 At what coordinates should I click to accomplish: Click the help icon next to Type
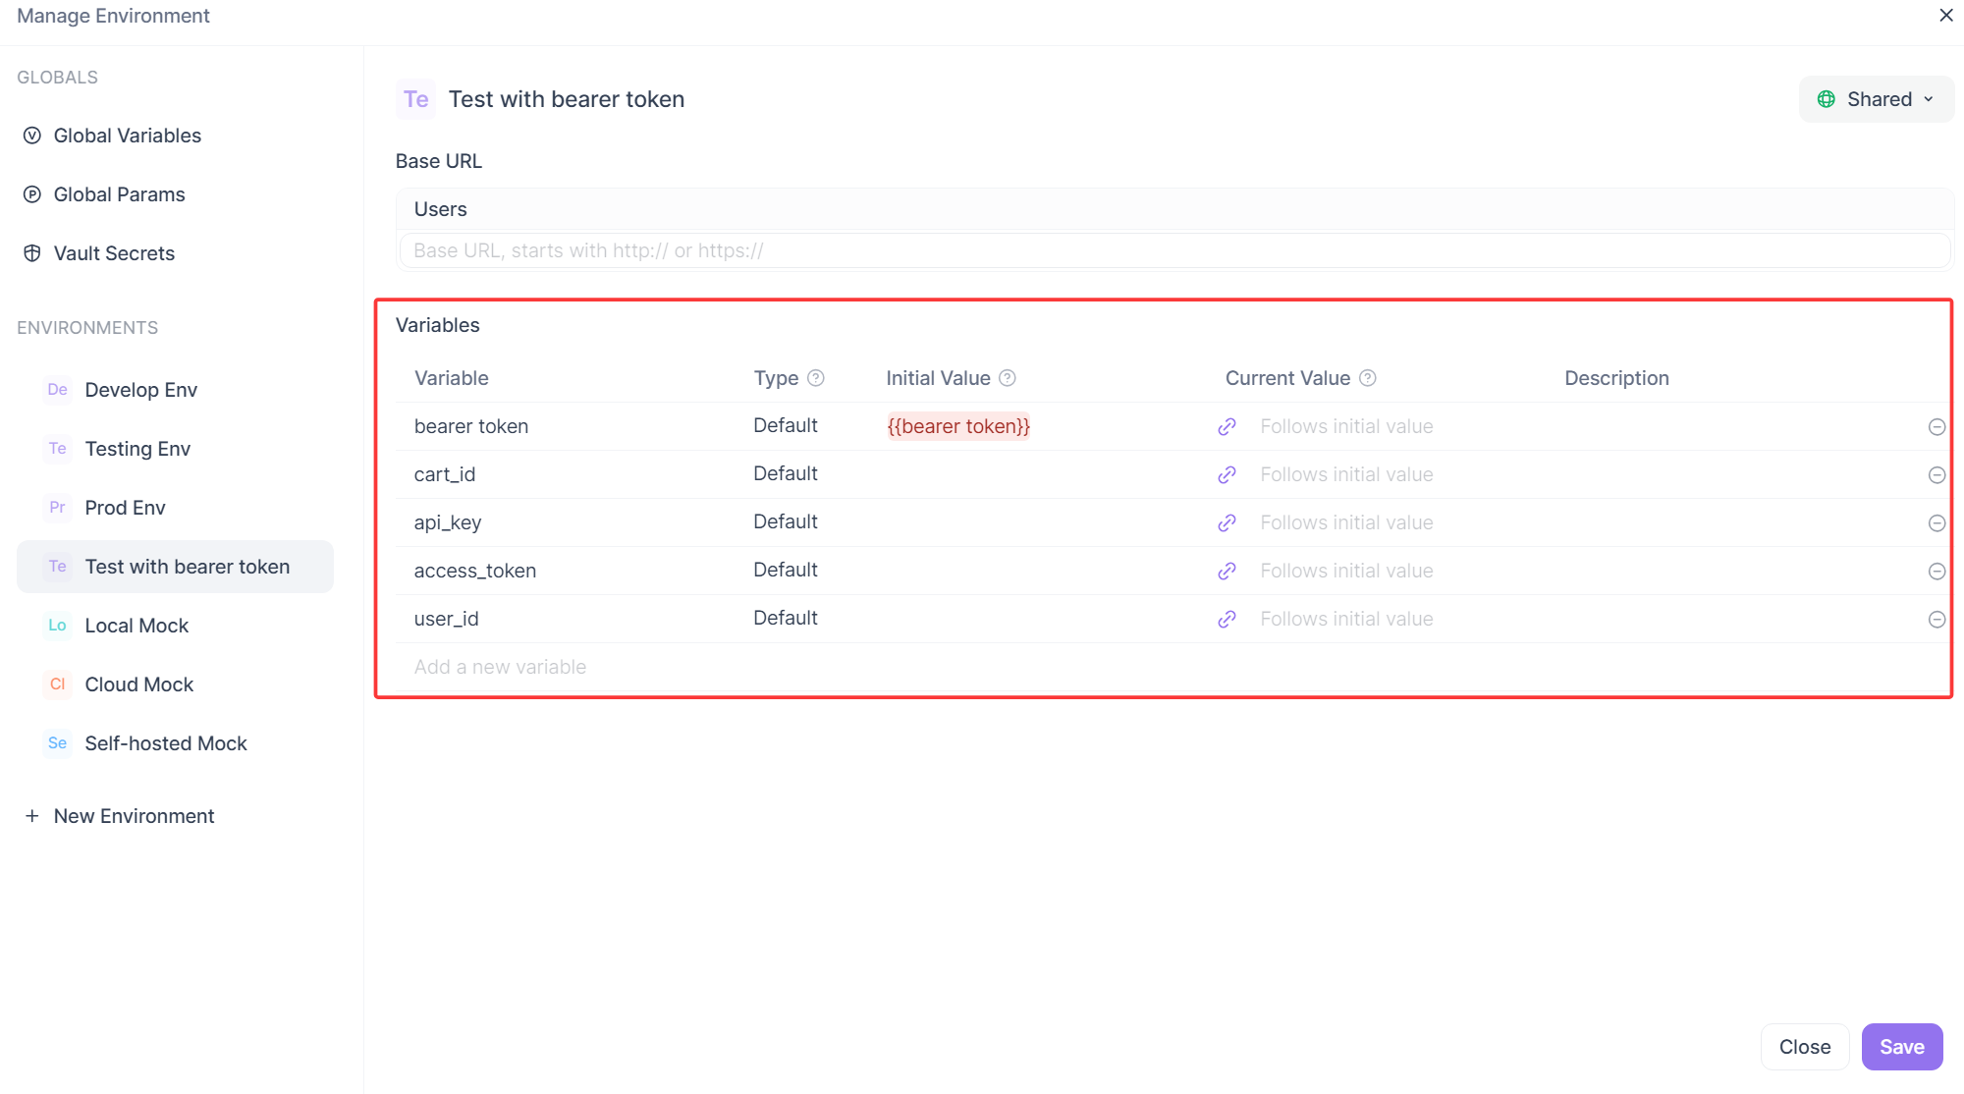(815, 378)
